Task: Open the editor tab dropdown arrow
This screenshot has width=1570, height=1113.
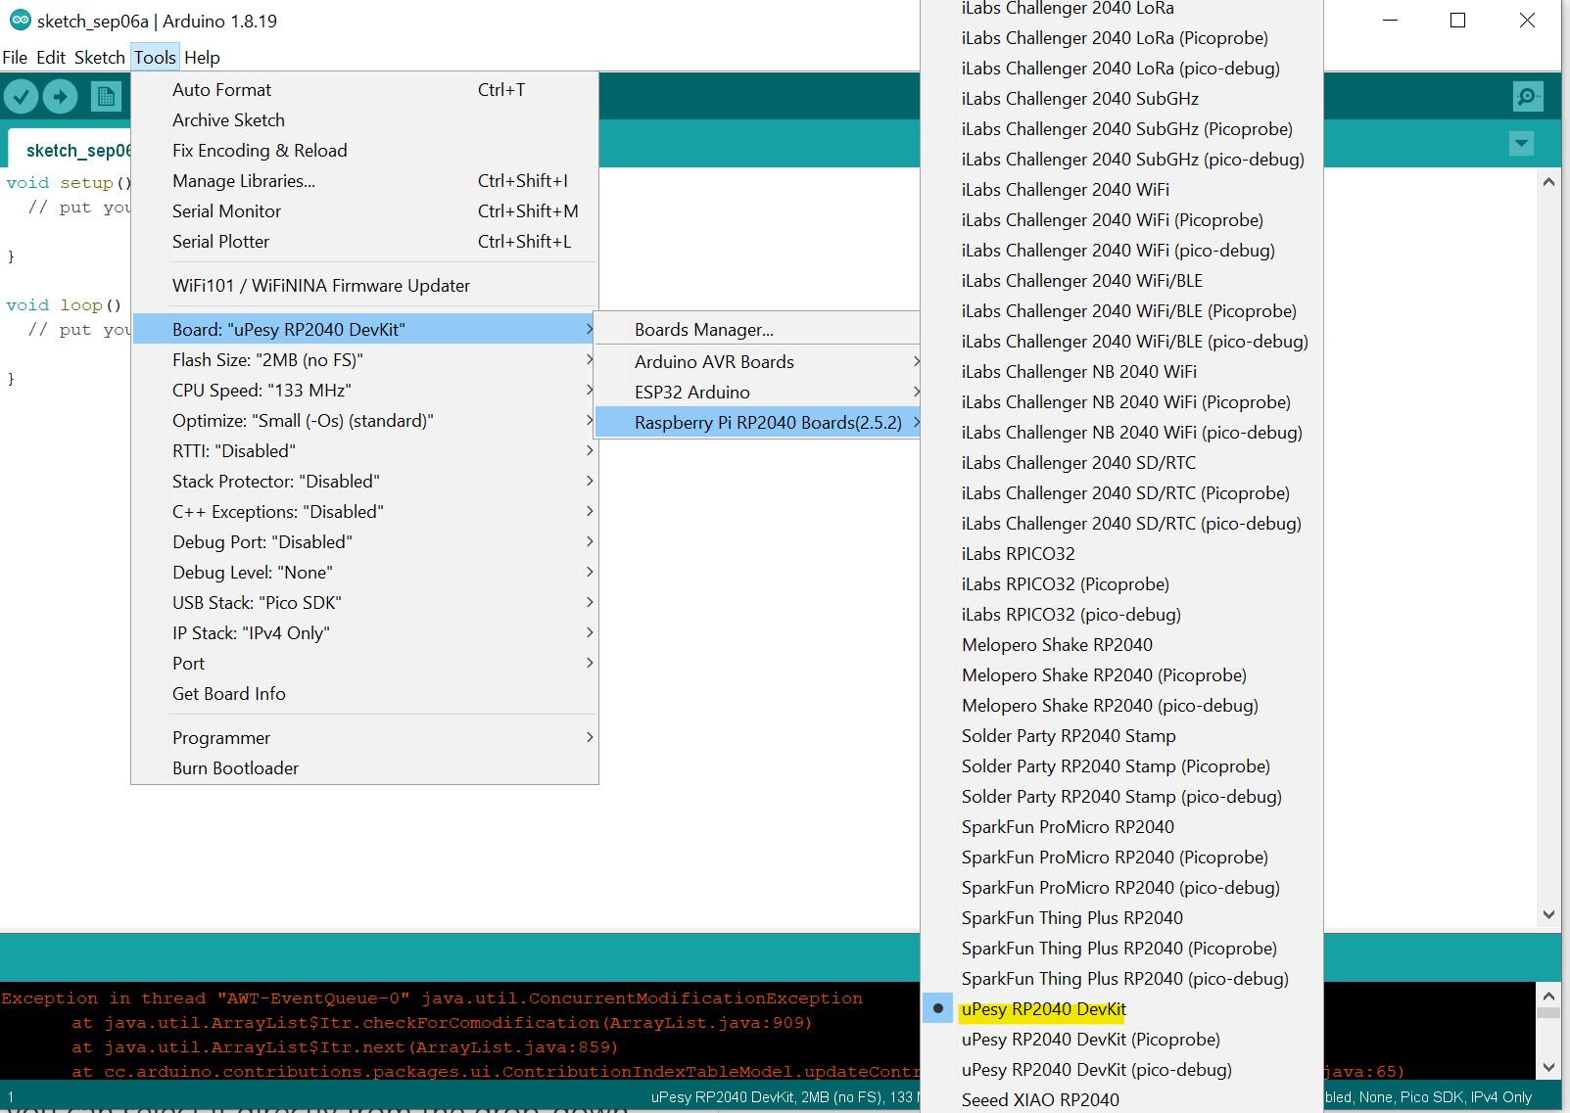Action: (x=1521, y=143)
